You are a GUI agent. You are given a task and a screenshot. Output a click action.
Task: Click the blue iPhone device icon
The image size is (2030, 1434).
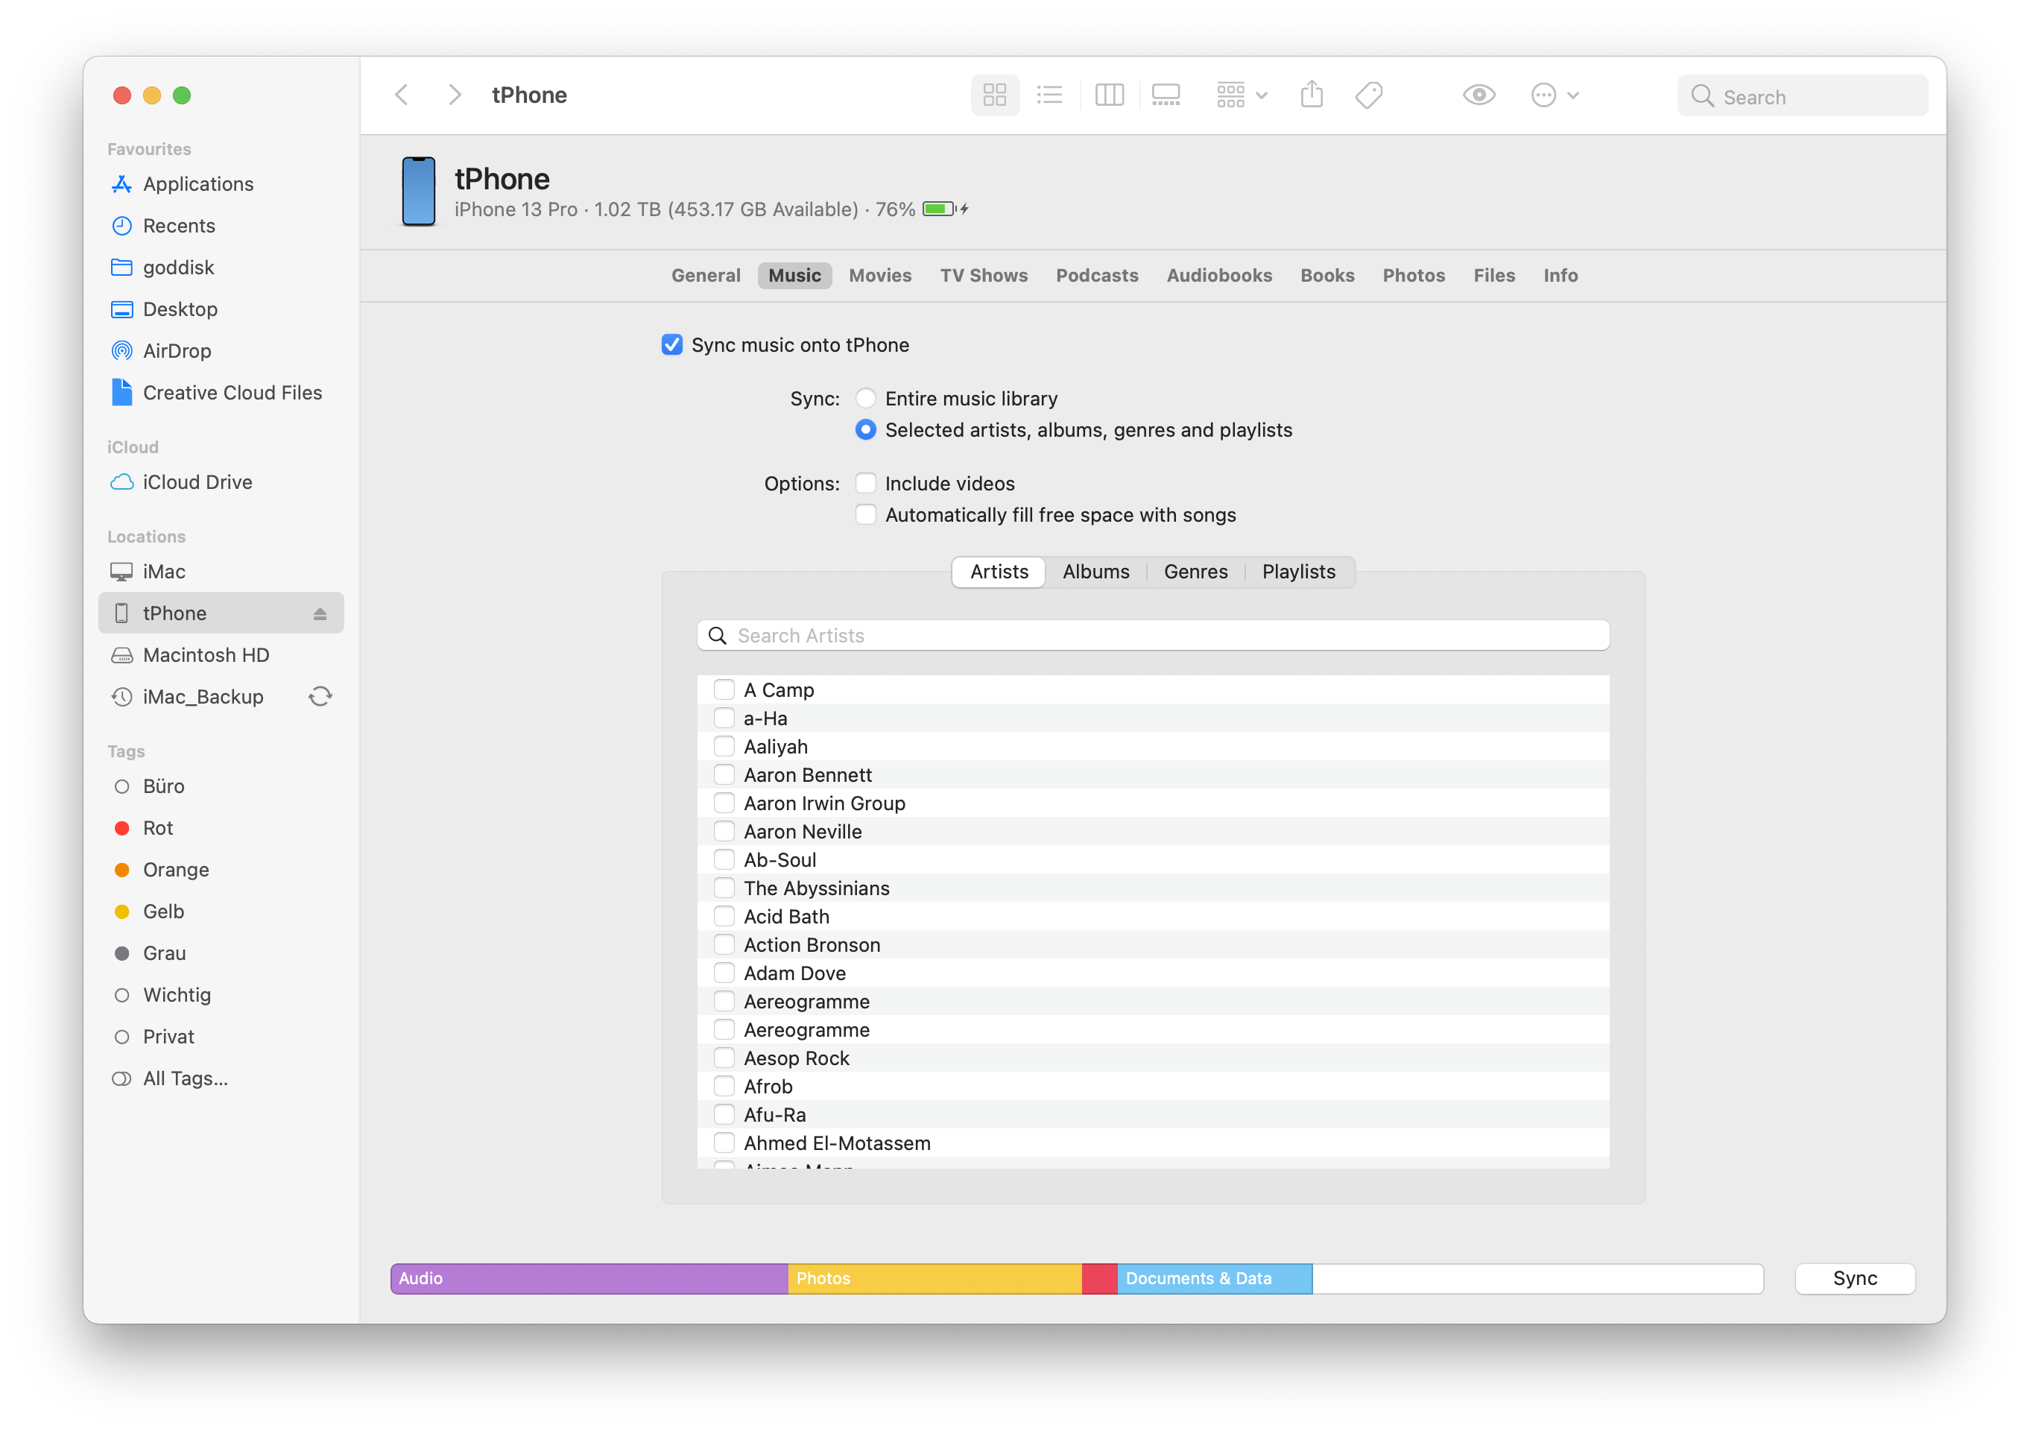418,191
